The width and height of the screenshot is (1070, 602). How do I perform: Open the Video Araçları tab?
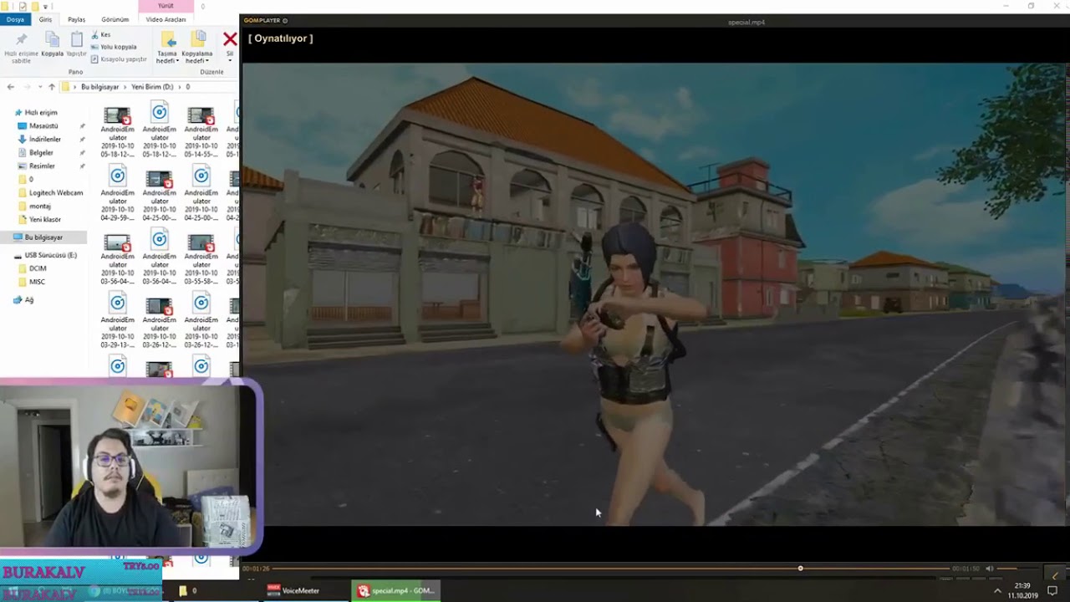click(x=166, y=19)
